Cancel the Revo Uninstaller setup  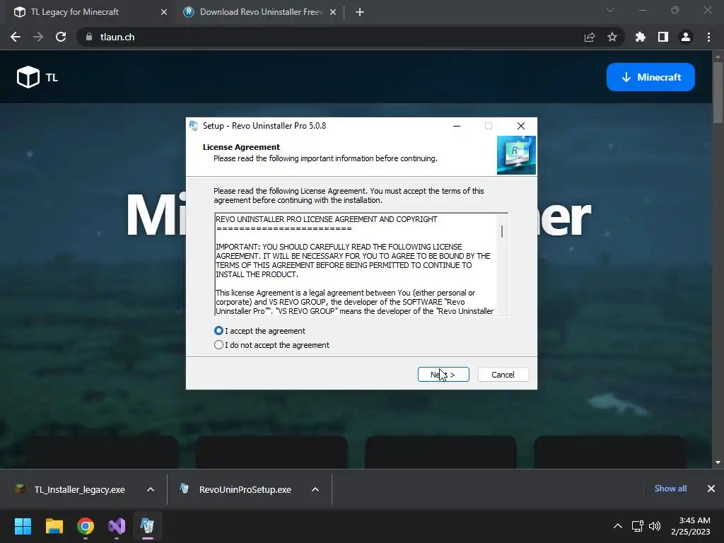[x=503, y=375]
